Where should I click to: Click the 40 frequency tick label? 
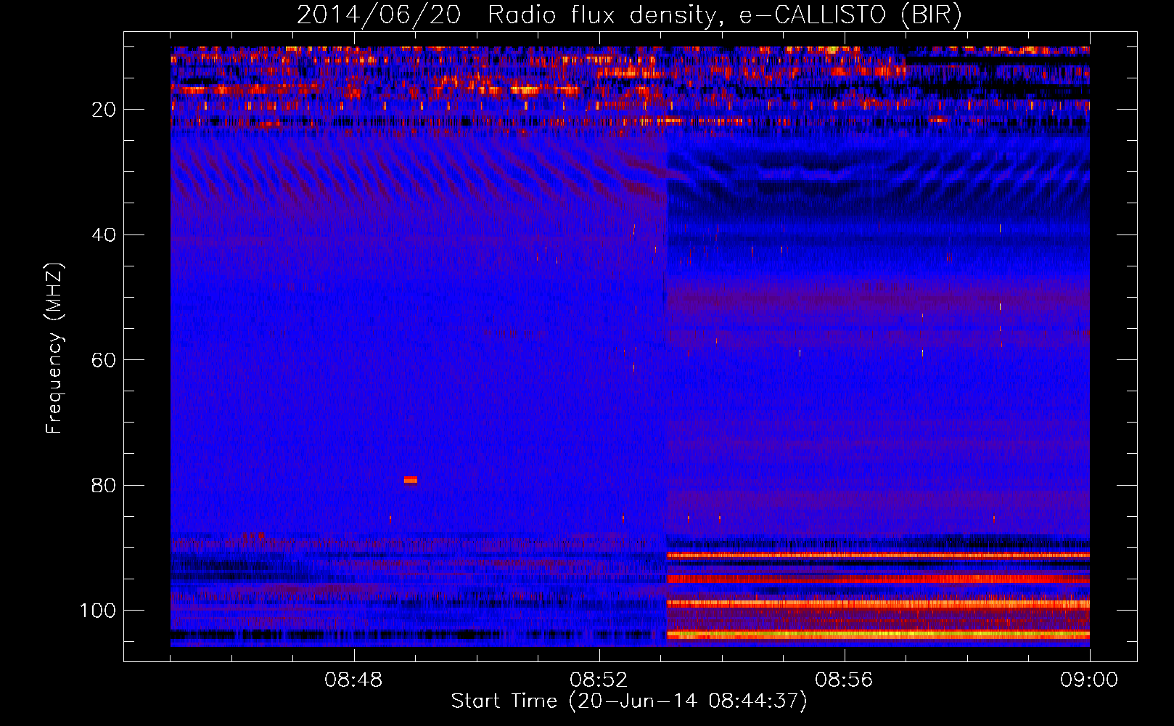104,235
